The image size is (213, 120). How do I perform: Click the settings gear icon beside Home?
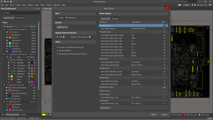point(195,5)
